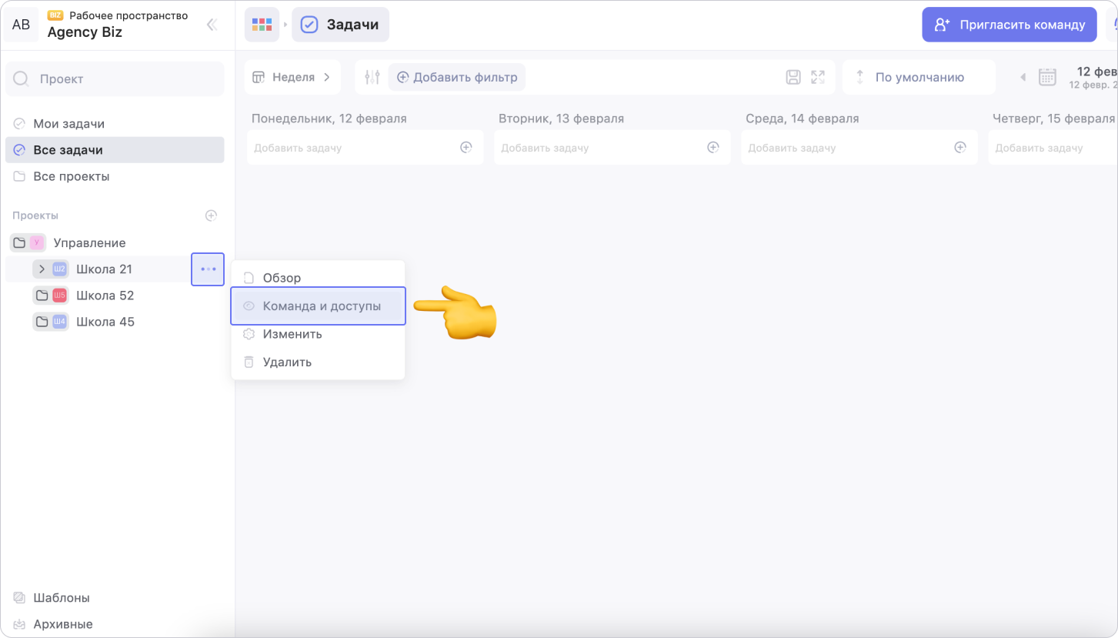Open По умолчанию sort dropdown
Image resolution: width=1118 pixels, height=638 pixels.
(919, 77)
